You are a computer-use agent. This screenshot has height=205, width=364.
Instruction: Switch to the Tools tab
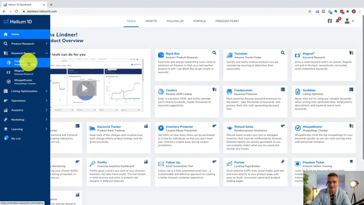(131, 21)
